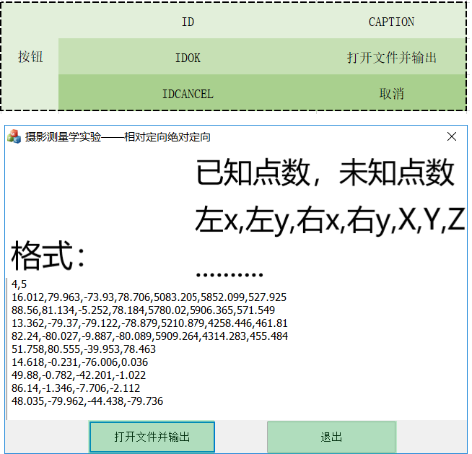The height and width of the screenshot is (454, 472).
Task: Click the data line starting with 13.362
Action: (149, 323)
